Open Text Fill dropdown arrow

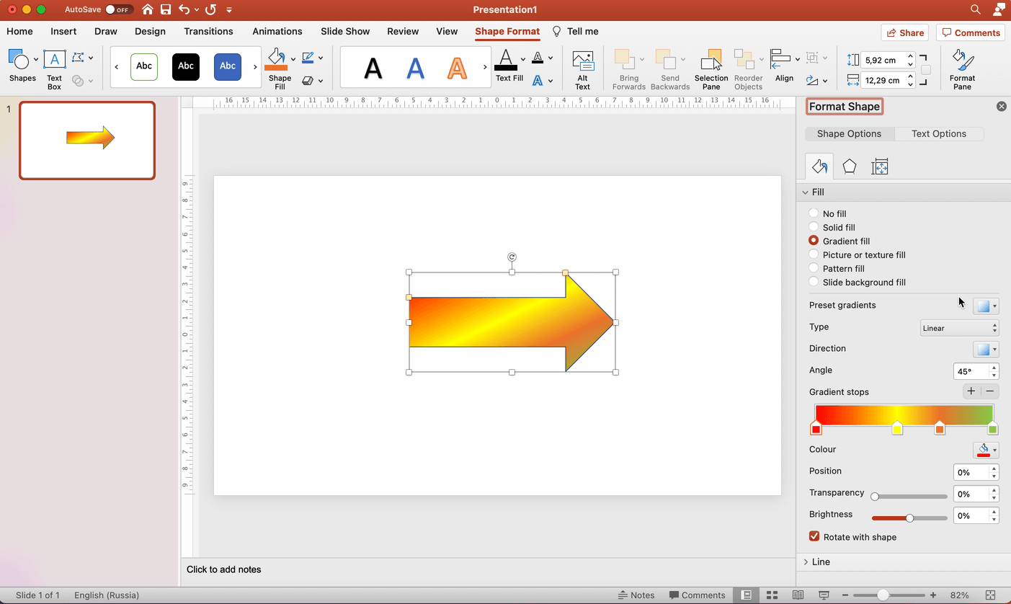pos(523,59)
